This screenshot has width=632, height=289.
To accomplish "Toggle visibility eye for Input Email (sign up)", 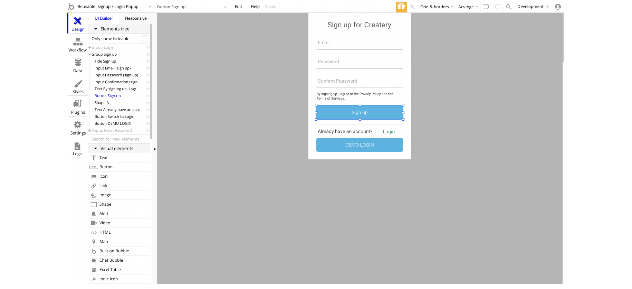I will (x=147, y=68).
